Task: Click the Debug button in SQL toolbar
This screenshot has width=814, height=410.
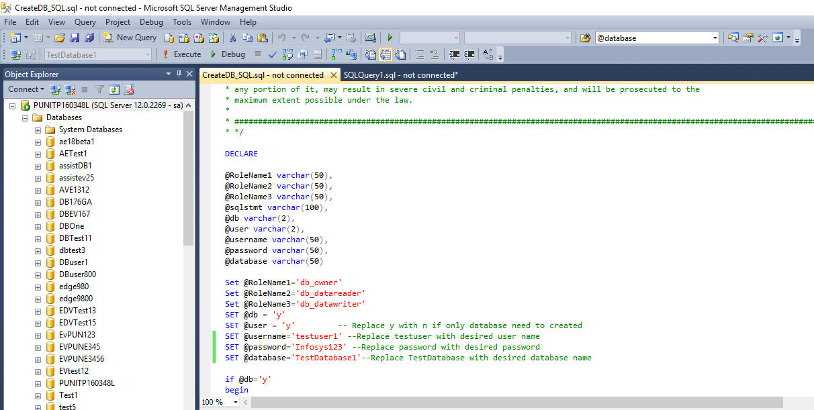Action: [228, 54]
